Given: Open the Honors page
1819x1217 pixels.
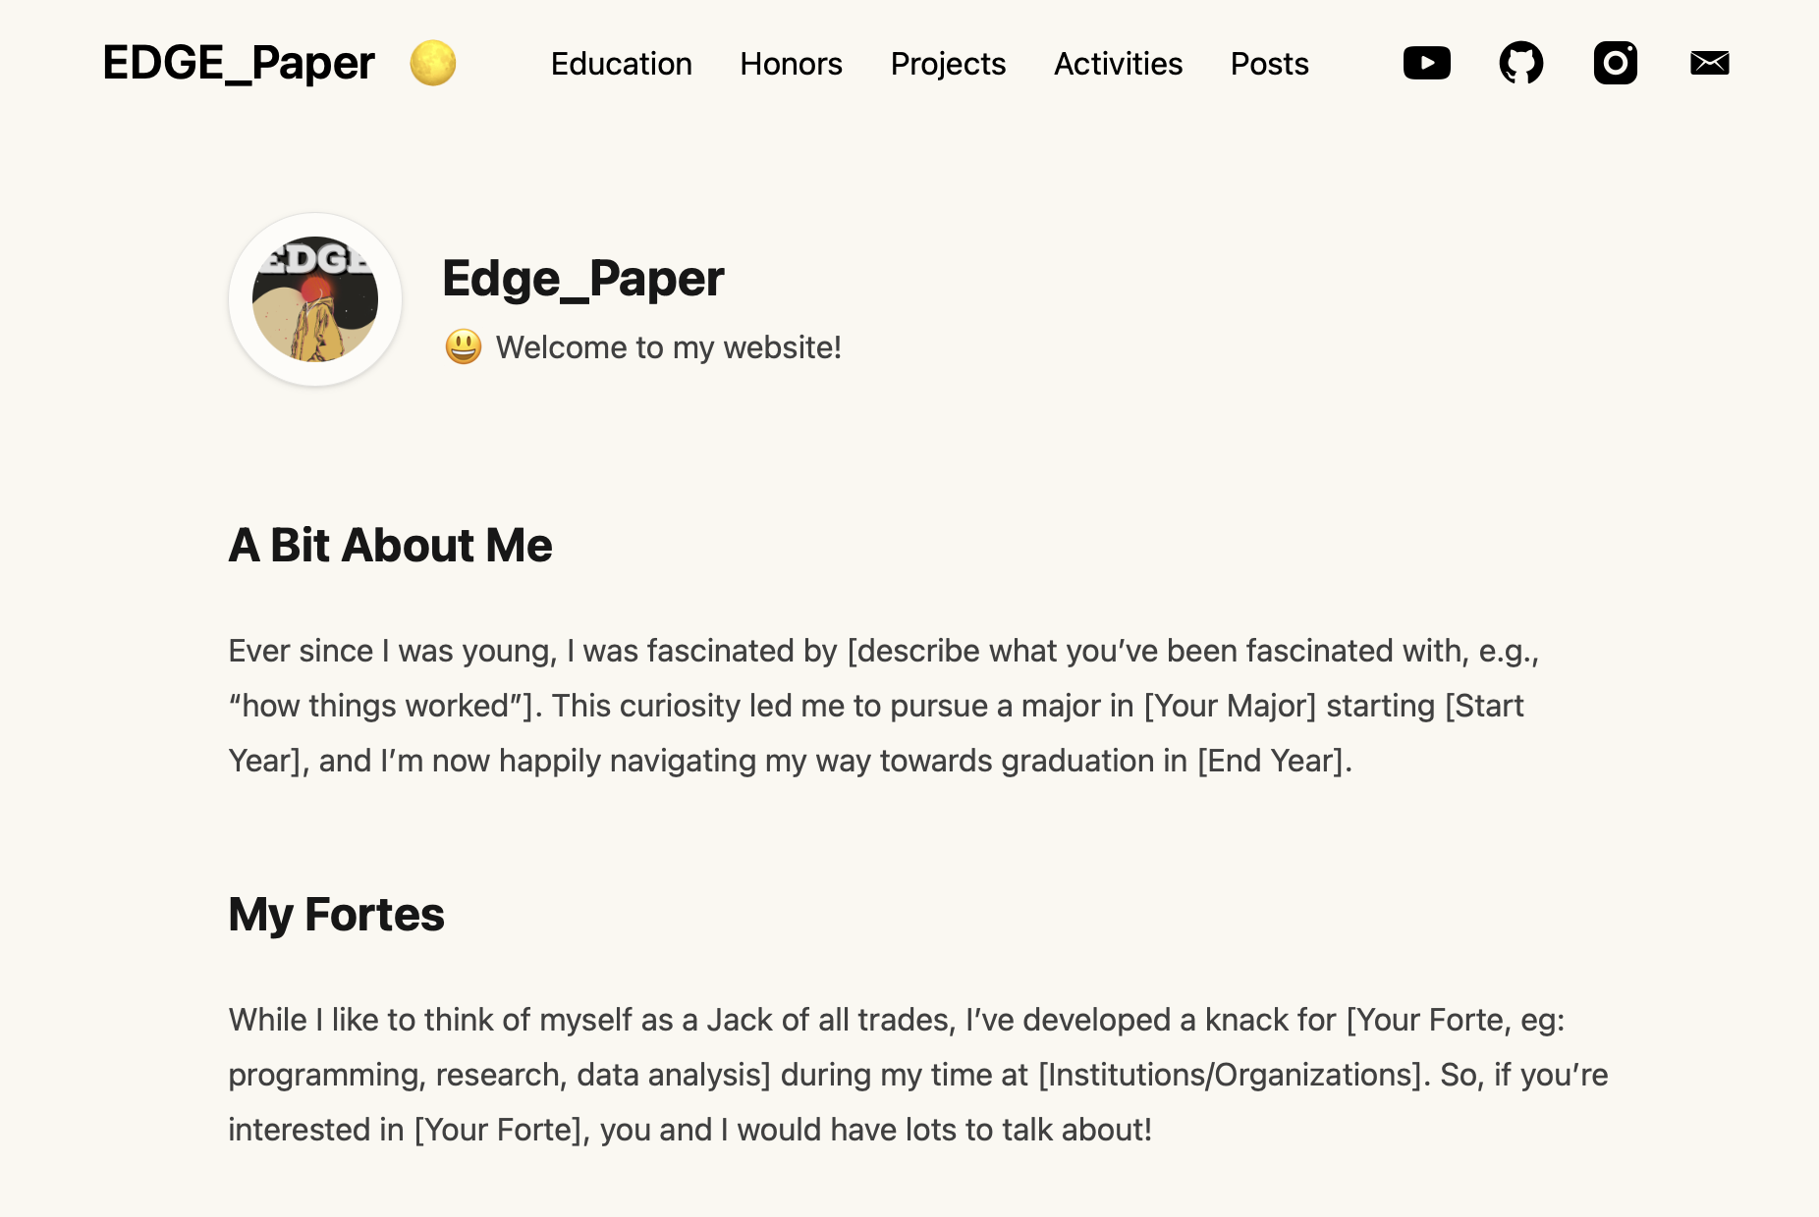Looking at the screenshot, I should click(x=791, y=64).
